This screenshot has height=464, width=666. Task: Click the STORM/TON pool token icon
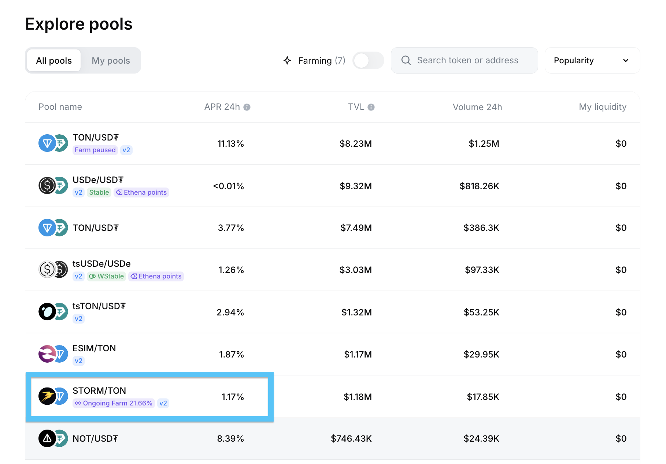pos(53,396)
